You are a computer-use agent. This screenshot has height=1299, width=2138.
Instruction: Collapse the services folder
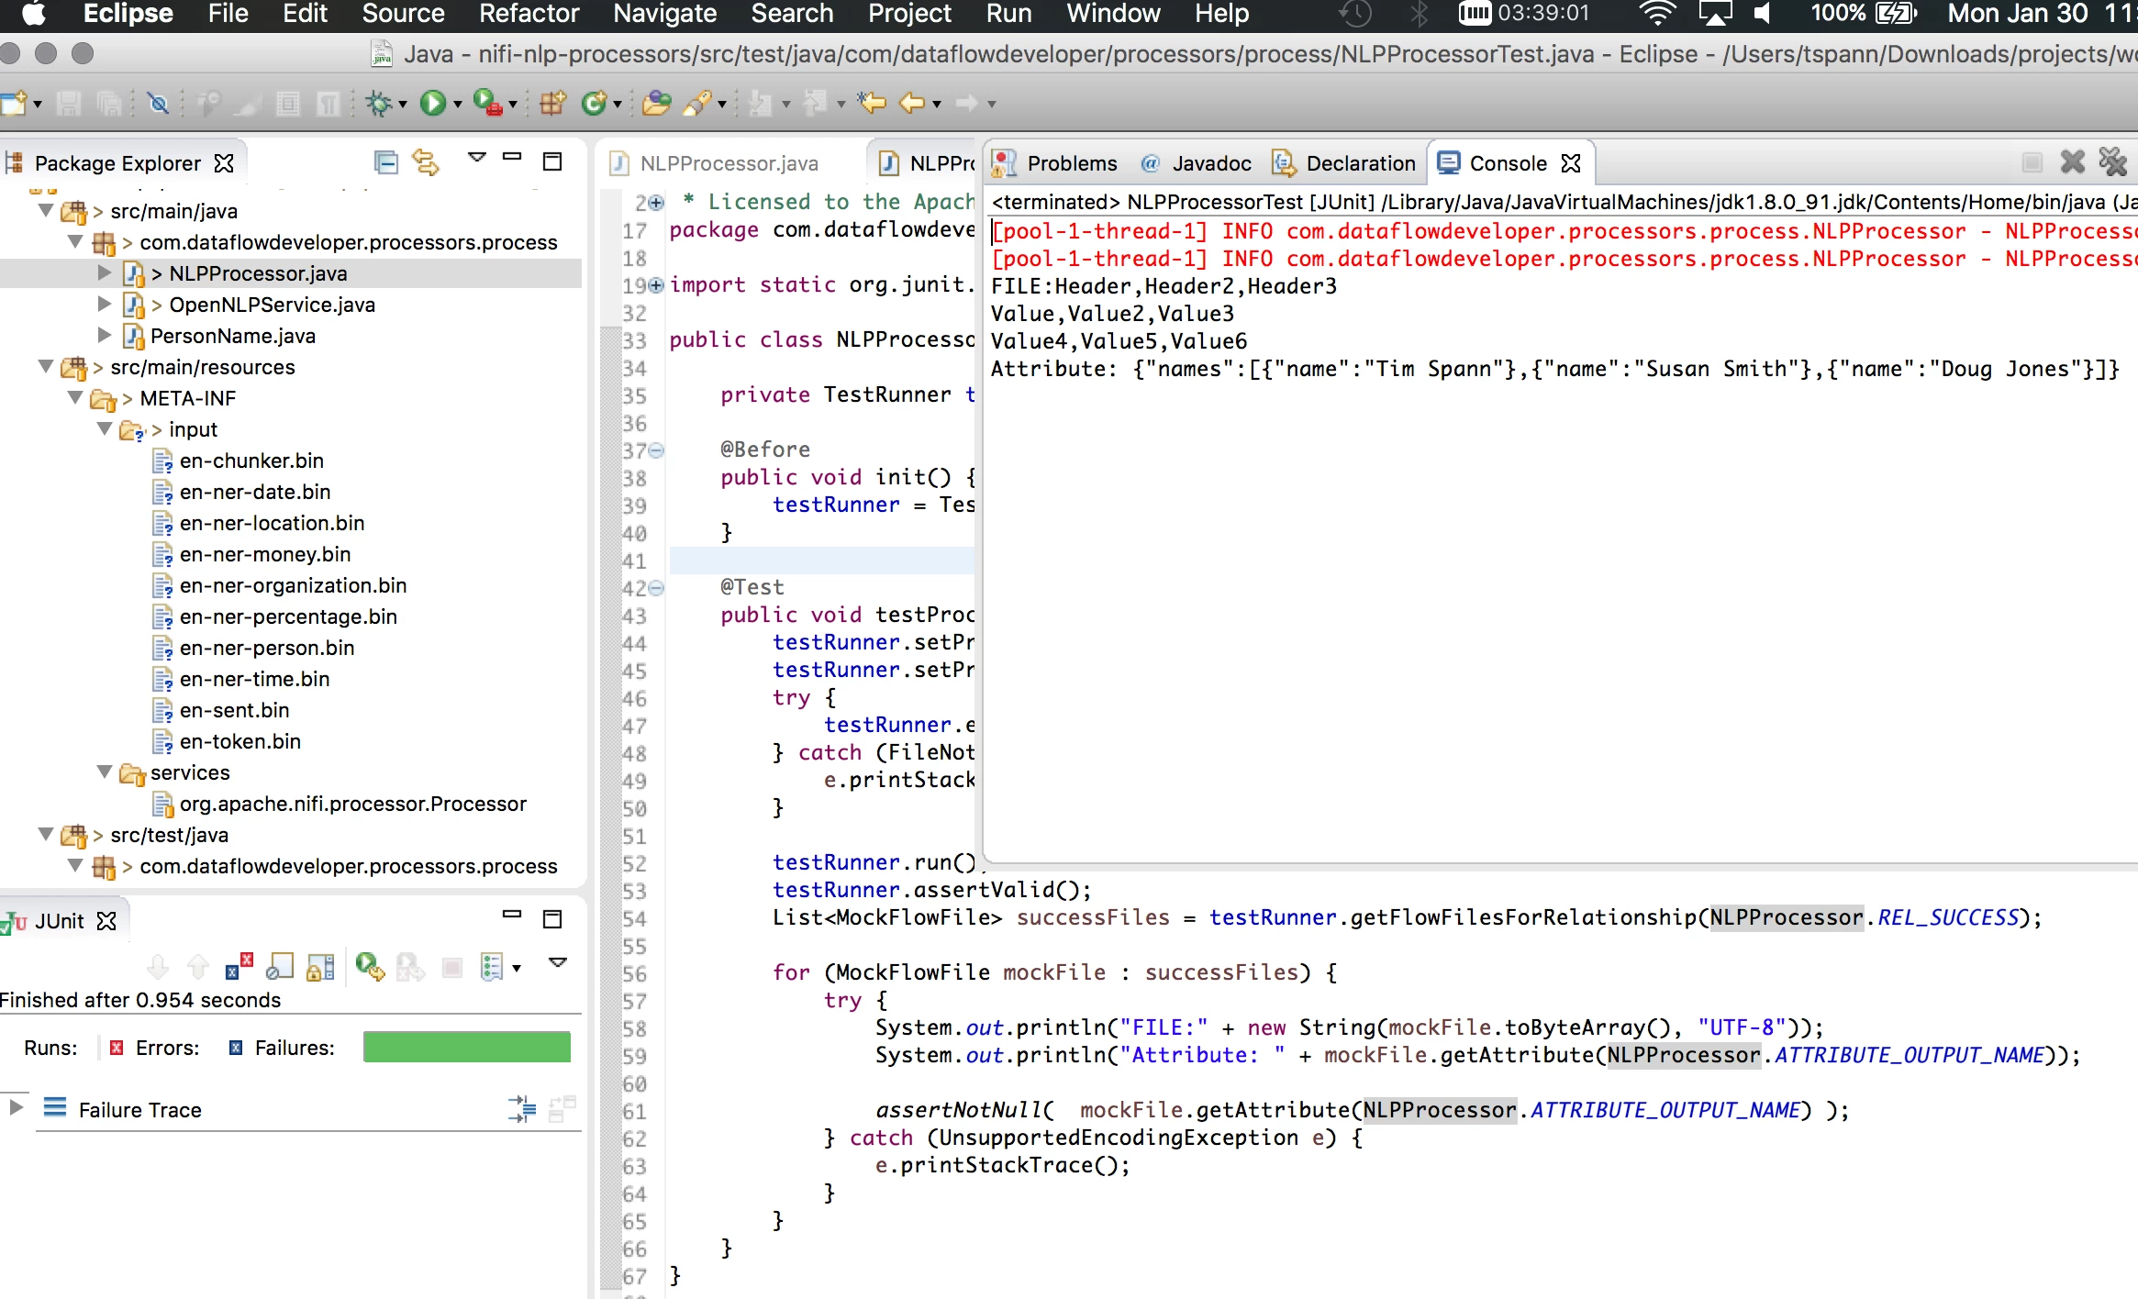click(105, 772)
